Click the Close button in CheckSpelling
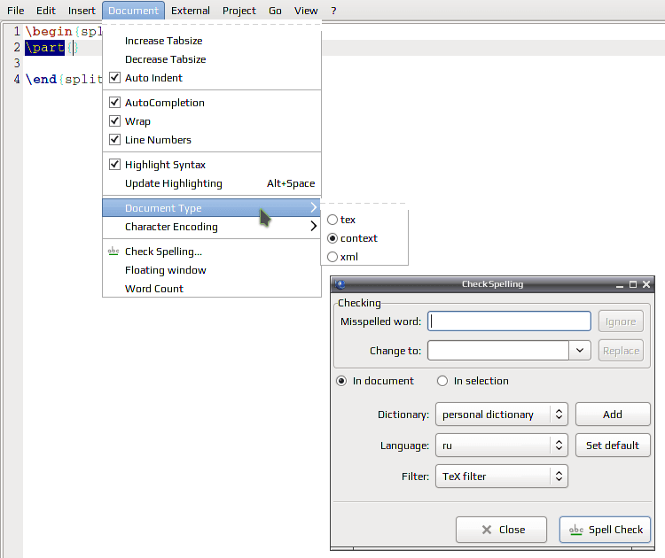The width and height of the screenshot is (665, 558). (501, 530)
